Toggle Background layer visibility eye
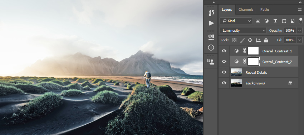Image resolution: width=304 pixels, height=135 pixels. (x=224, y=83)
